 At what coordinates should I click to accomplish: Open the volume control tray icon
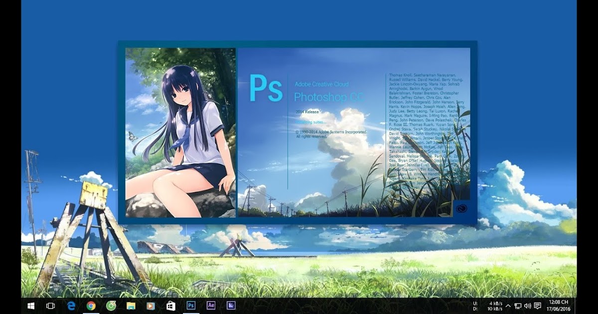tap(528, 306)
